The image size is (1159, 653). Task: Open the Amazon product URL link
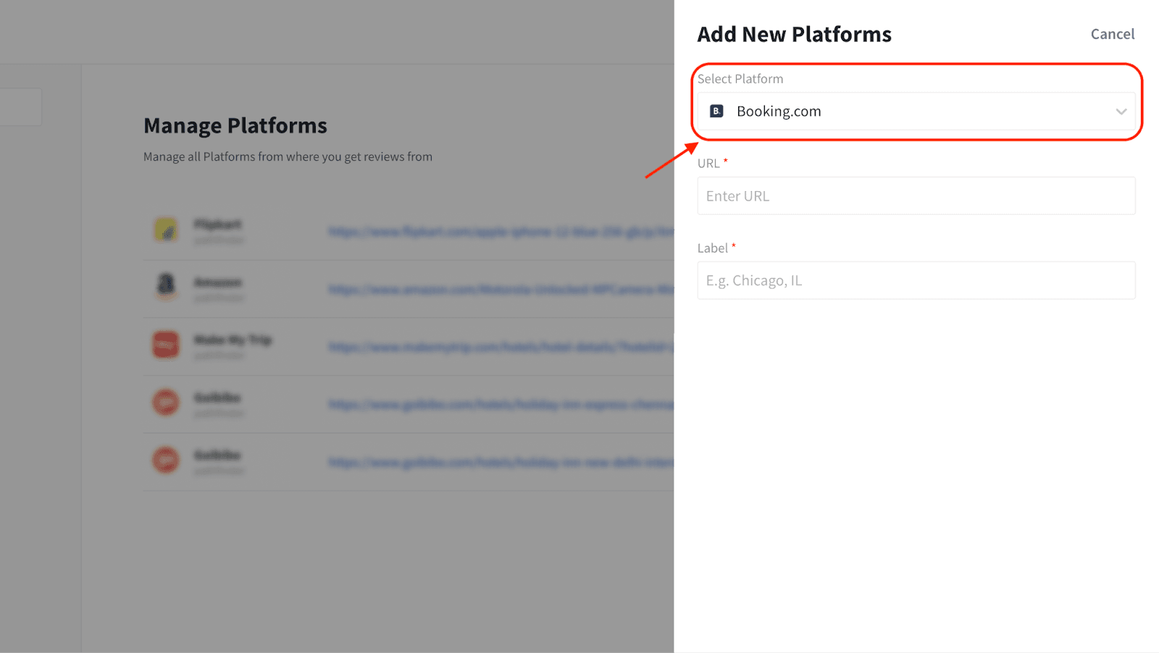[500, 290]
